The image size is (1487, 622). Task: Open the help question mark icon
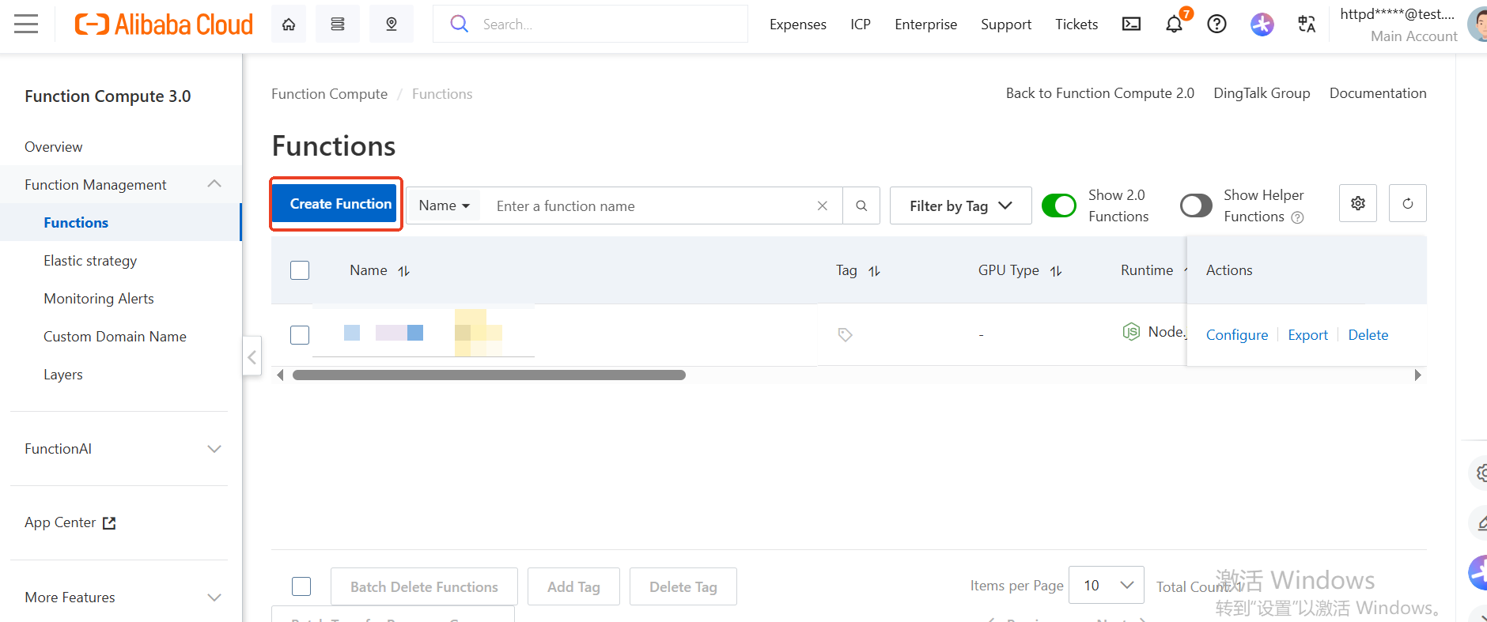(x=1217, y=24)
